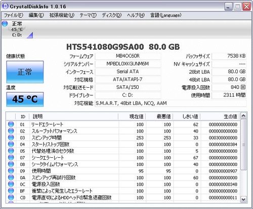Select the 衝撃によって発生したエラーレート row text
This screenshot has height=209, width=253.
tap(62, 191)
